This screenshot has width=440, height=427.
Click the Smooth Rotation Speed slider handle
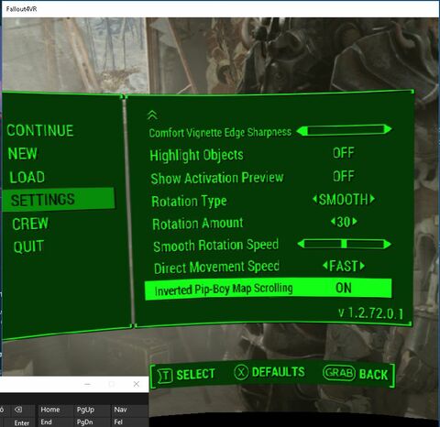[x=344, y=244]
